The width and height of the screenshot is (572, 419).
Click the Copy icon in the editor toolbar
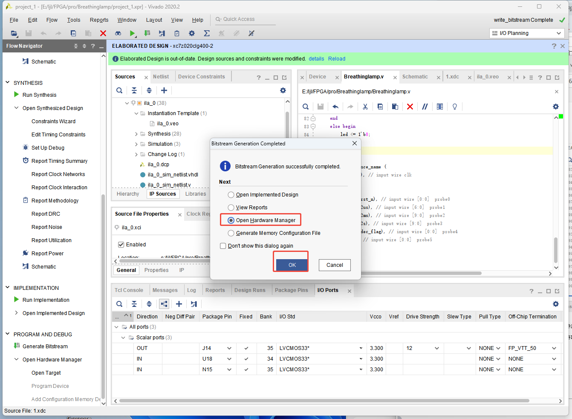point(380,107)
